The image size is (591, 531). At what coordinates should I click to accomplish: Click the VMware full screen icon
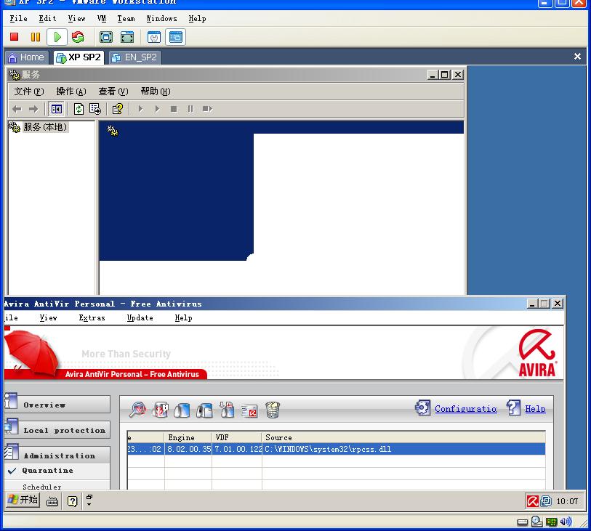[106, 37]
